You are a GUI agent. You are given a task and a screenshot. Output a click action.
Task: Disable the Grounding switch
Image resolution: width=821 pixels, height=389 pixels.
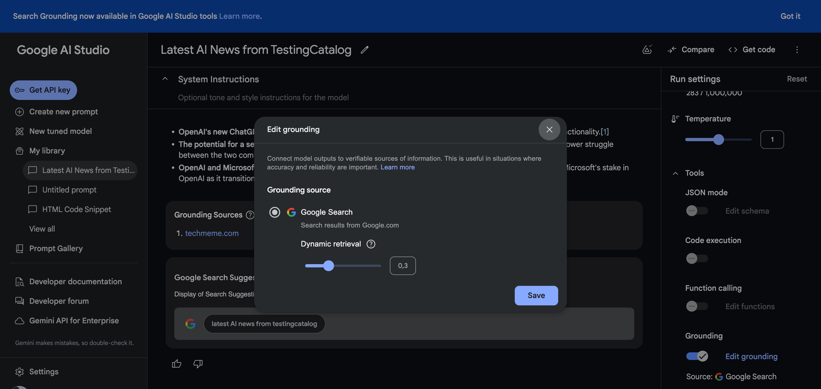[x=697, y=356]
